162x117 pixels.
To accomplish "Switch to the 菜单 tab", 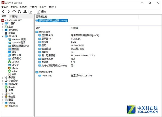I will point(4,16).
